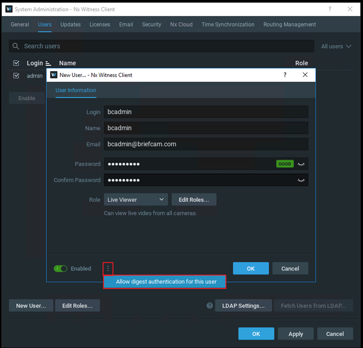Open the Email tab
This screenshot has width=363, height=348.
pyautogui.click(x=126, y=25)
